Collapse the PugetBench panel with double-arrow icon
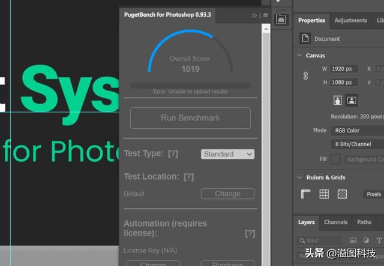The height and width of the screenshot is (266, 384). (254, 16)
